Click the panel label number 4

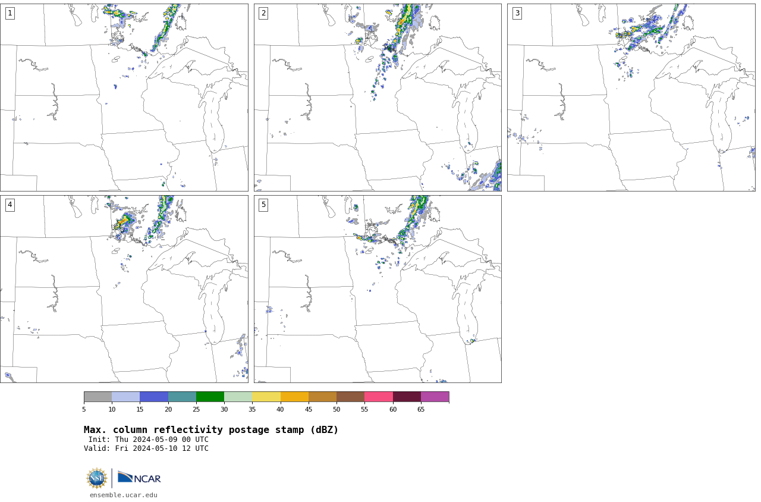[10, 205]
